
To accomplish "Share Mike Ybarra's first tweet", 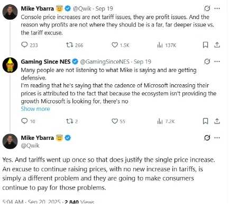I will coord(217,45).
